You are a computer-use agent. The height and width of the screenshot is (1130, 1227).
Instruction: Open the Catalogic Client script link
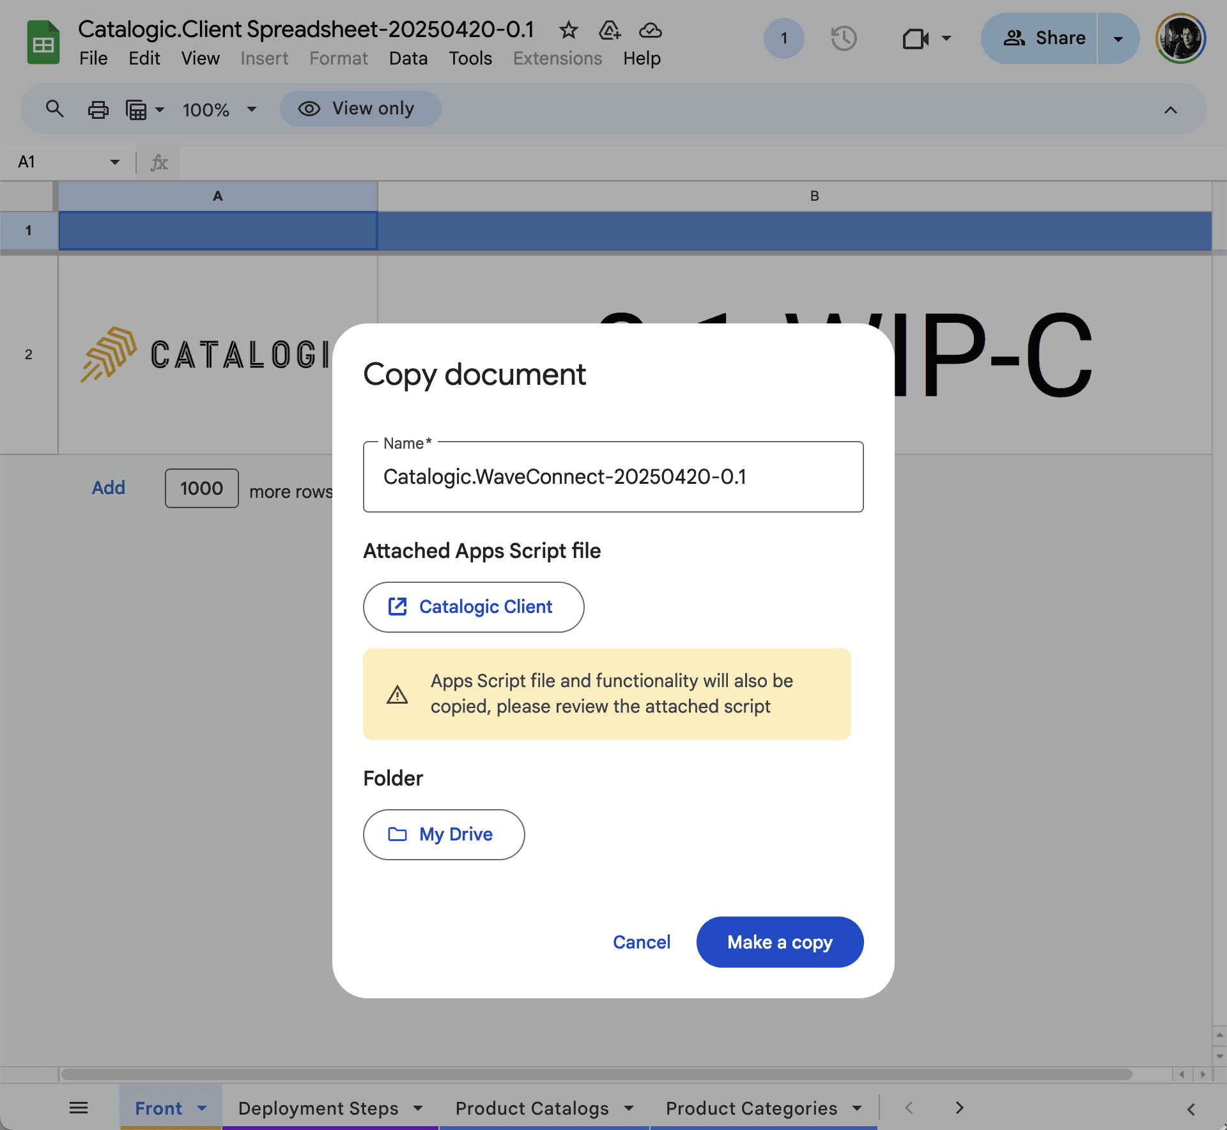[473, 607]
